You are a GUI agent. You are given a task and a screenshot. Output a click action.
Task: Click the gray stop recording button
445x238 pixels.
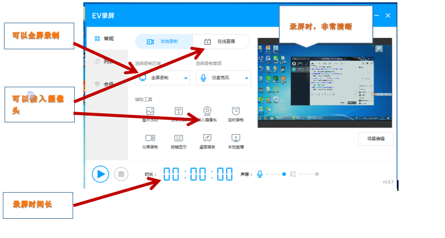click(x=120, y=174)
